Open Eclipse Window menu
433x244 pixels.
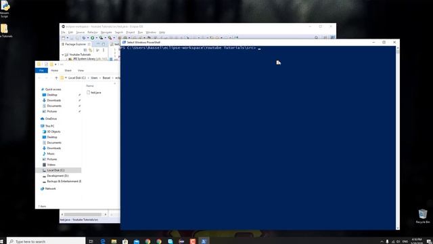click(x=151, y=33)
